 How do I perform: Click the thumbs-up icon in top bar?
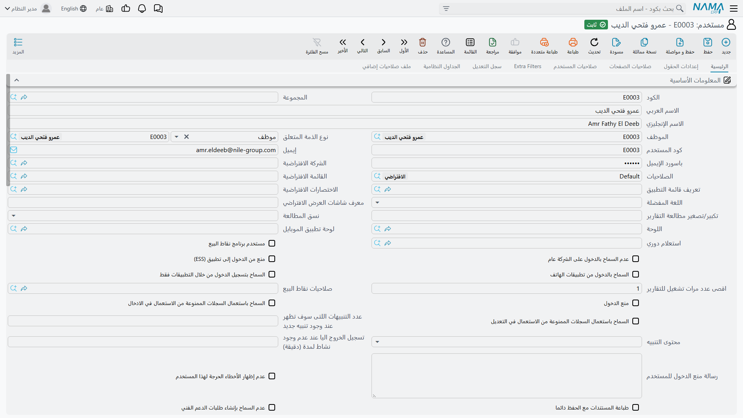click(126, 9)
